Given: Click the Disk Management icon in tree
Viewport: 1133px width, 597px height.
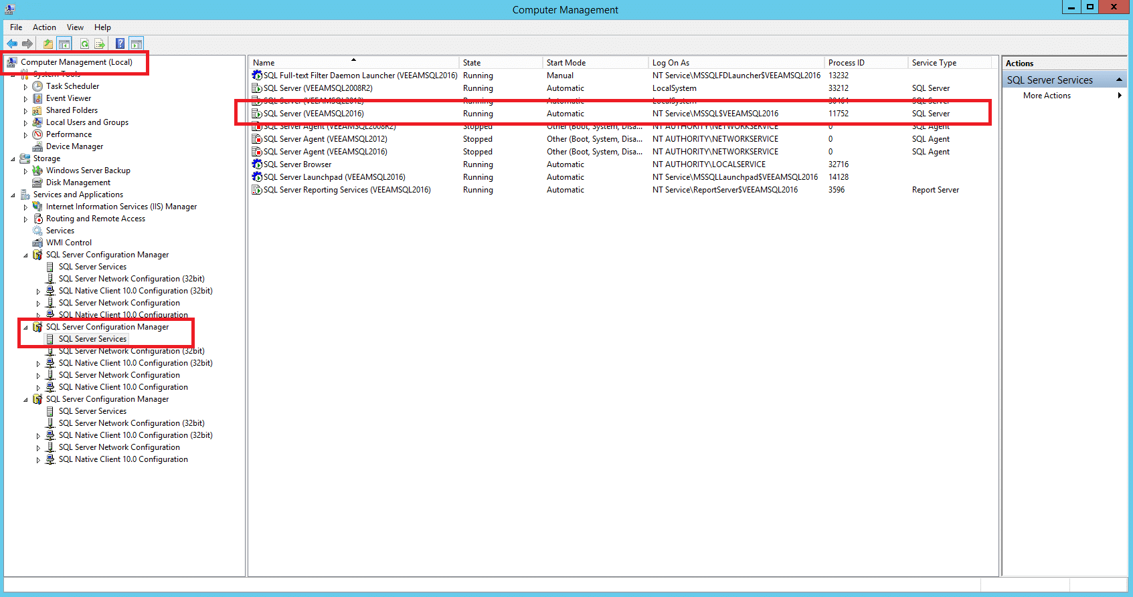Looking at the screenshot, I should click(x=37, y=183).
